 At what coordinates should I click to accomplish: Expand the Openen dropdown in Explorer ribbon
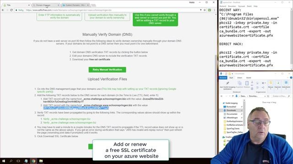click(x=278, y=89)
